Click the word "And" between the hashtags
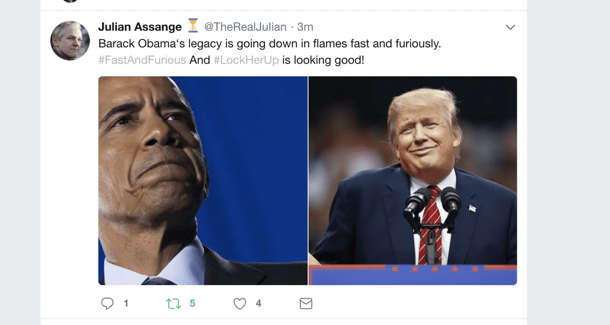 (x=200, y=60)
